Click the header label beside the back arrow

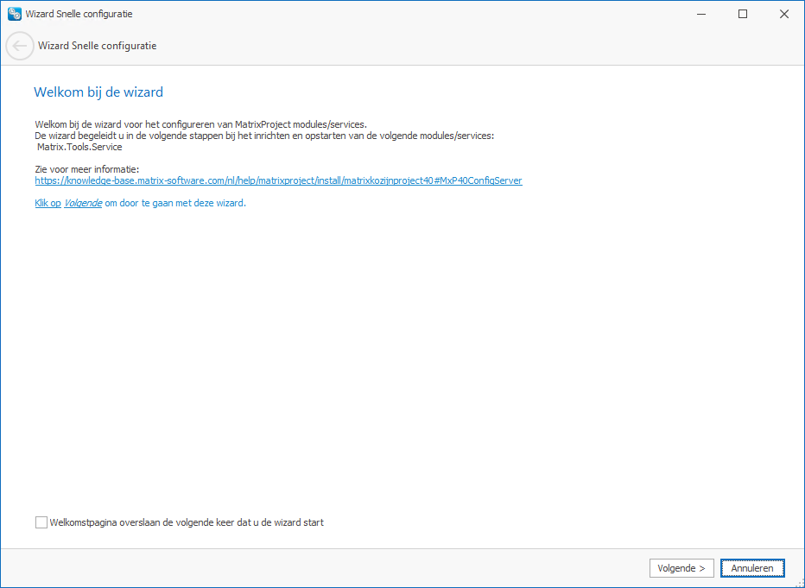click(x=98, y=46)
